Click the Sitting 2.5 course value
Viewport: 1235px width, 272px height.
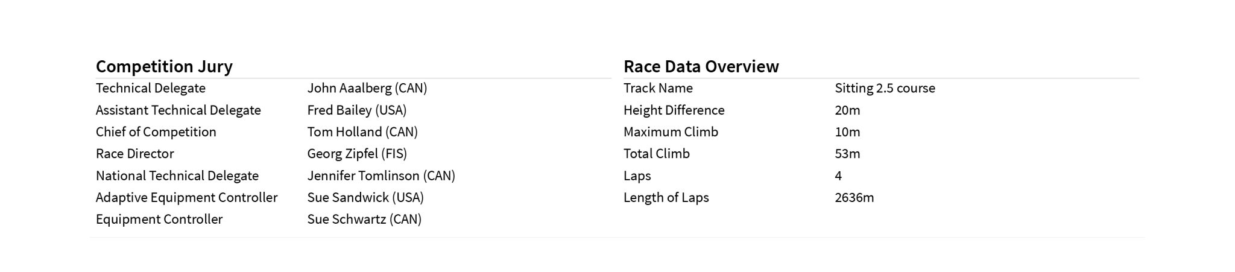(x=884, y=88)
